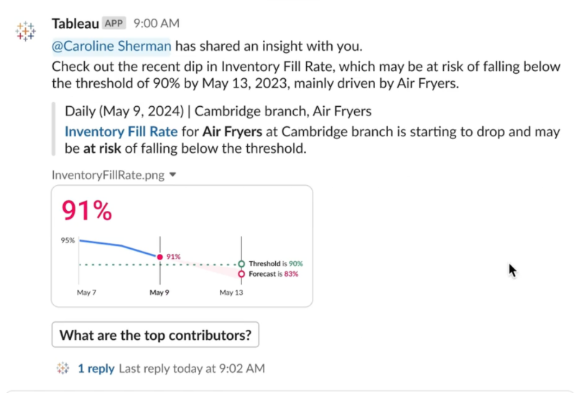587x393 pixels.
Task: Click the APP badge next to Tableau
Action: [x=114, y=23]
